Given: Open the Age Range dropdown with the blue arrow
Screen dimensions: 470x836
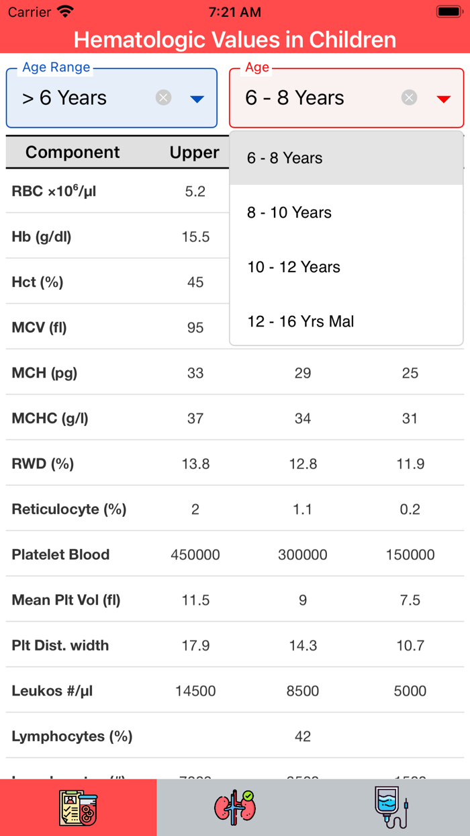Looking at the screenshot, I should pos(197,99).
